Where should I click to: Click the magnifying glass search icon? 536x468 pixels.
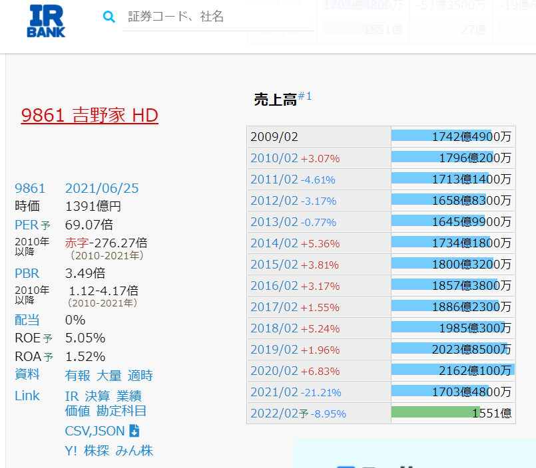(109, 17)
